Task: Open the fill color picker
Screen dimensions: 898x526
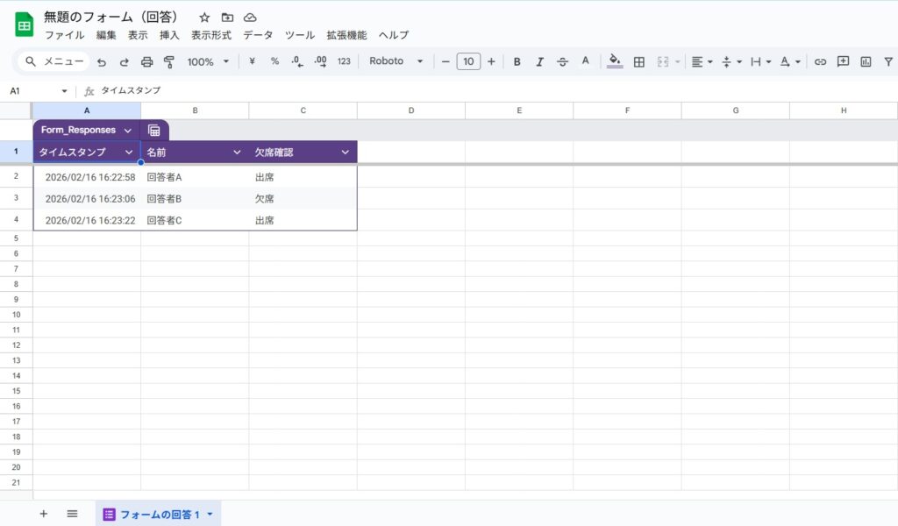Action: point(615,62)
